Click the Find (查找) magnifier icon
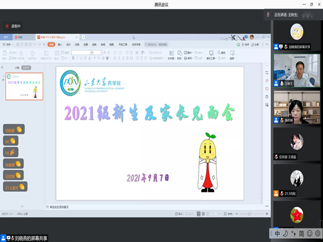Image resolution: width=323 pixels, height=242 pixels. (219, 52)
